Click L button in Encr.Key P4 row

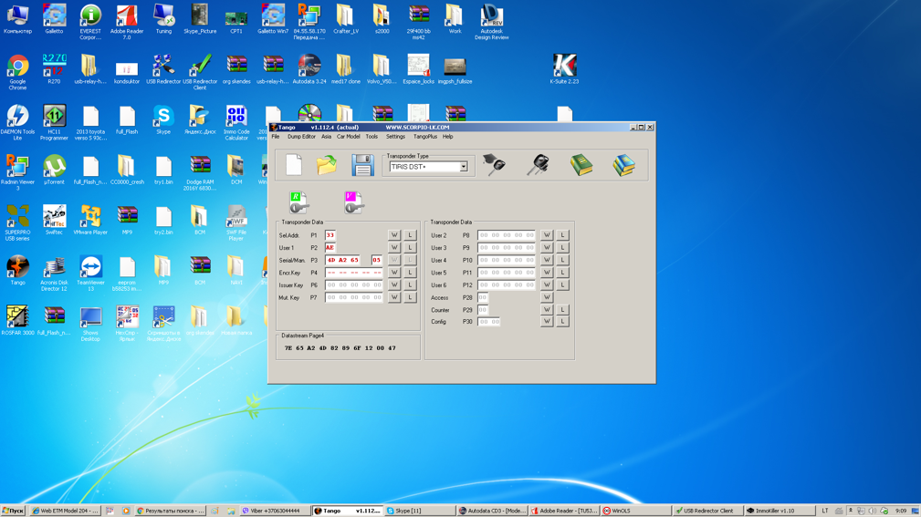tap(410, 273)
